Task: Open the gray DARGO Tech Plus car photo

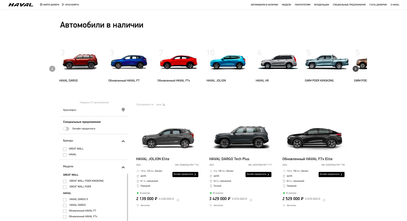Action: click(241, 137)
